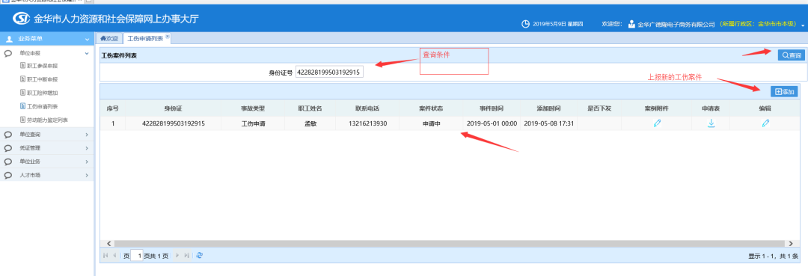
Task: Click the 单位查询 menu label
Action: (30, 135)
